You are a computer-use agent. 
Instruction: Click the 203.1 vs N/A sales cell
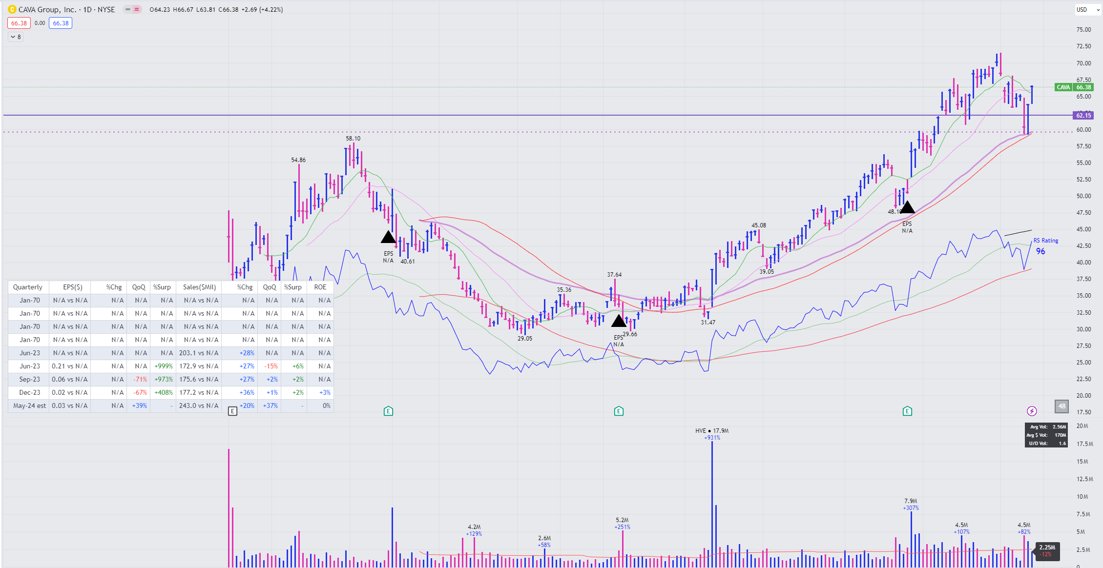[x=199, y=353]
